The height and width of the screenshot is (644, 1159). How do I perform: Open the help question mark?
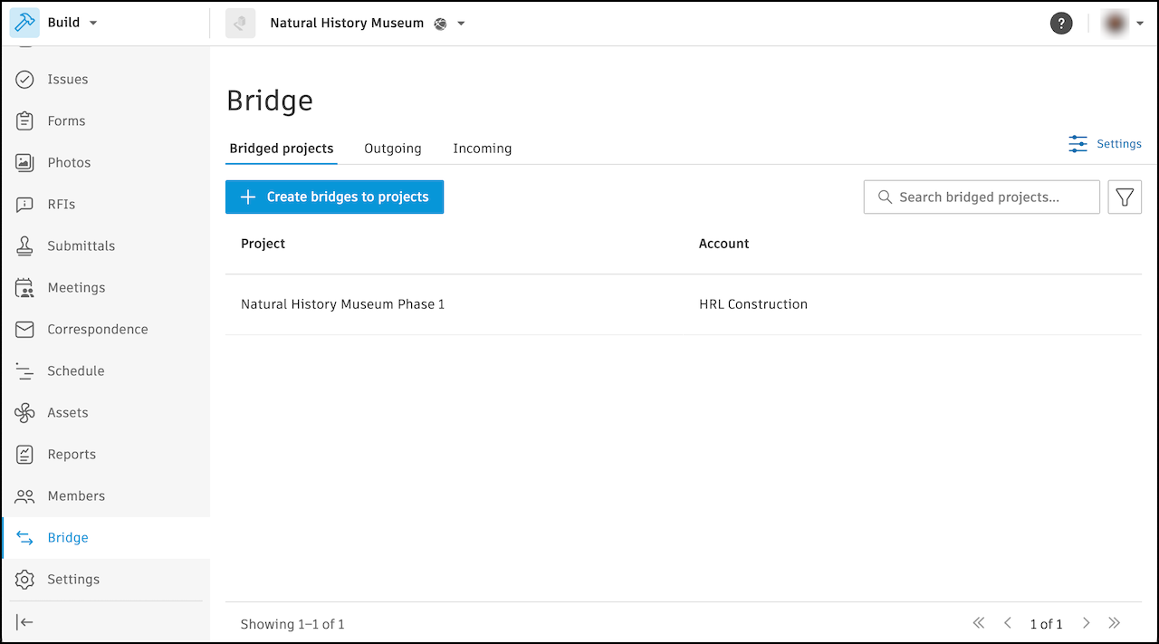pos(1061,23)
